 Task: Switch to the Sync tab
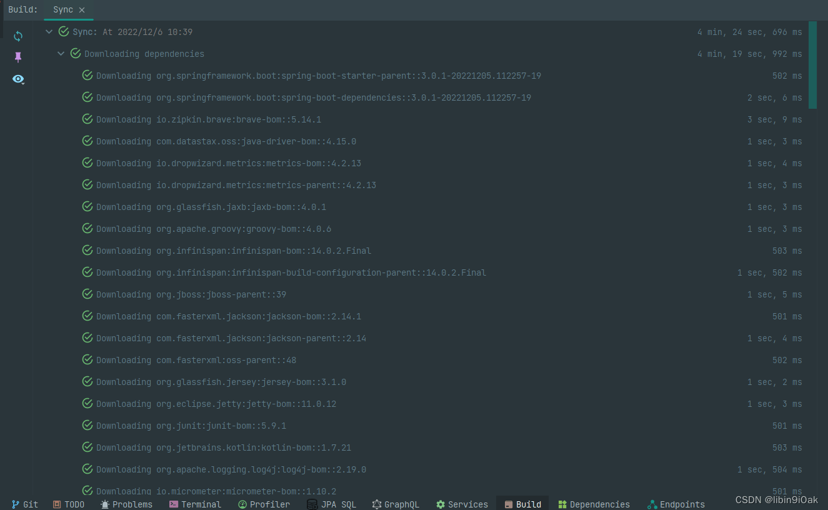62,9
